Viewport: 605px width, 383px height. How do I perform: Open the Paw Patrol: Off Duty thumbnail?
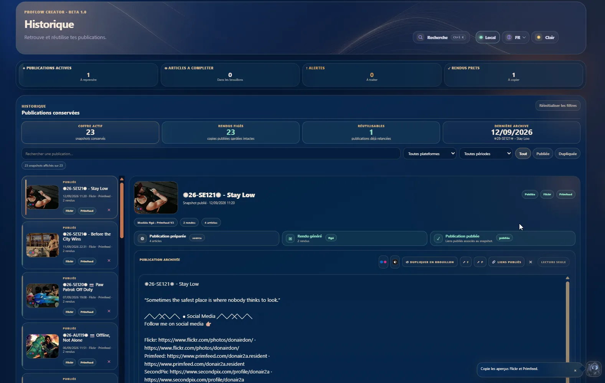click(42, 296)
